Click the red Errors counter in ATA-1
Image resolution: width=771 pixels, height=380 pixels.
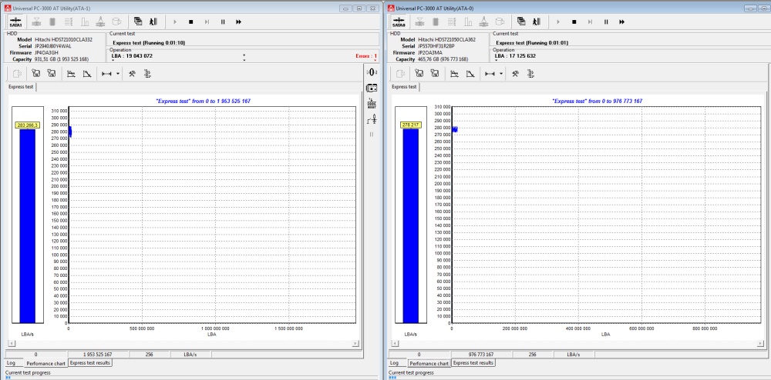click(365, 56)
